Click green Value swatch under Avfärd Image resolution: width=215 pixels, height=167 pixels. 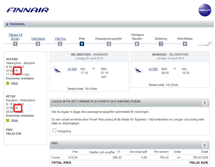click(x=8, y=83)
